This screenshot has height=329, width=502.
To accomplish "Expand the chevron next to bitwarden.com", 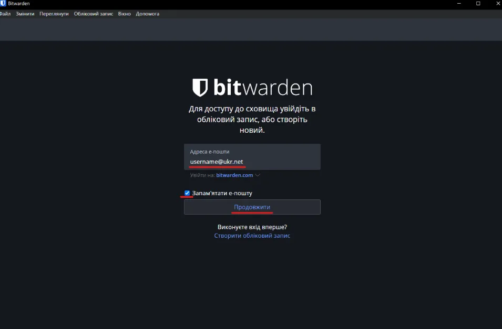I will (258, 175).
